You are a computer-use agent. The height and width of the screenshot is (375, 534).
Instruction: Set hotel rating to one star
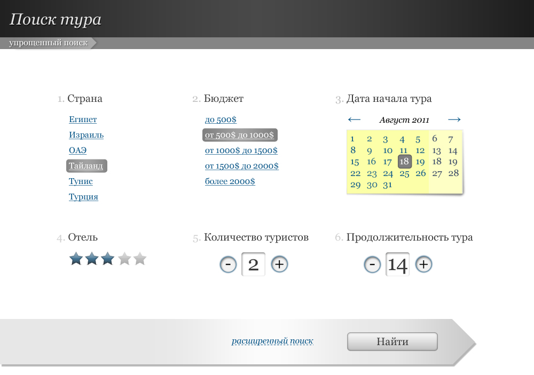pyautogui.click(x=76, y=259)
